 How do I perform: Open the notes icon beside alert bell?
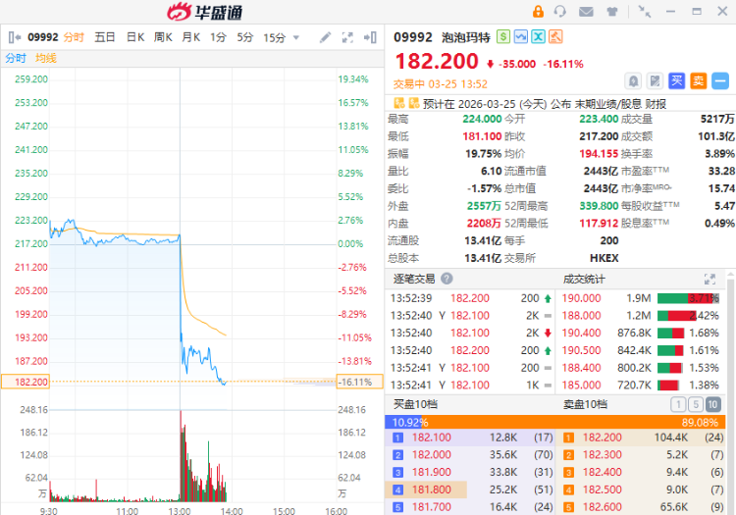point(655,81)
